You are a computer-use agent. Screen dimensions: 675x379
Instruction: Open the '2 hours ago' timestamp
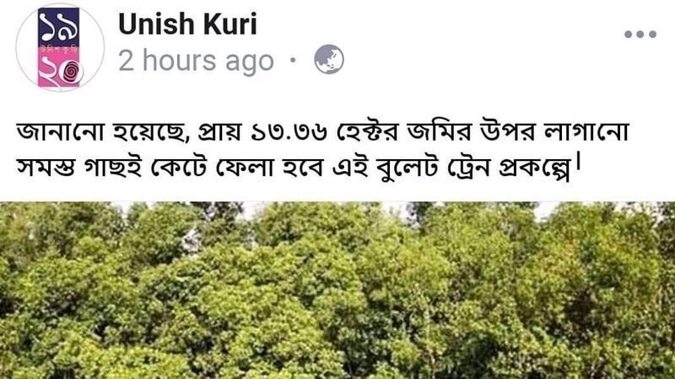tap(197, 61)
